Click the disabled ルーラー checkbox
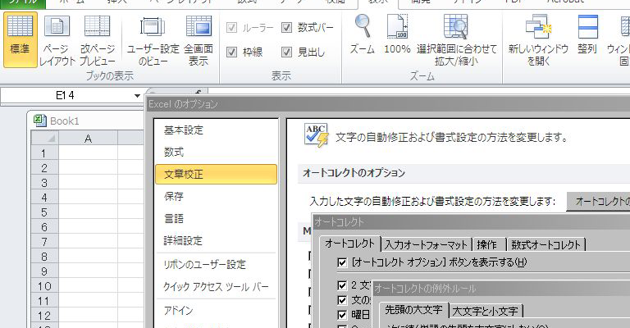The image size is (630, 328). coord(232,27)
